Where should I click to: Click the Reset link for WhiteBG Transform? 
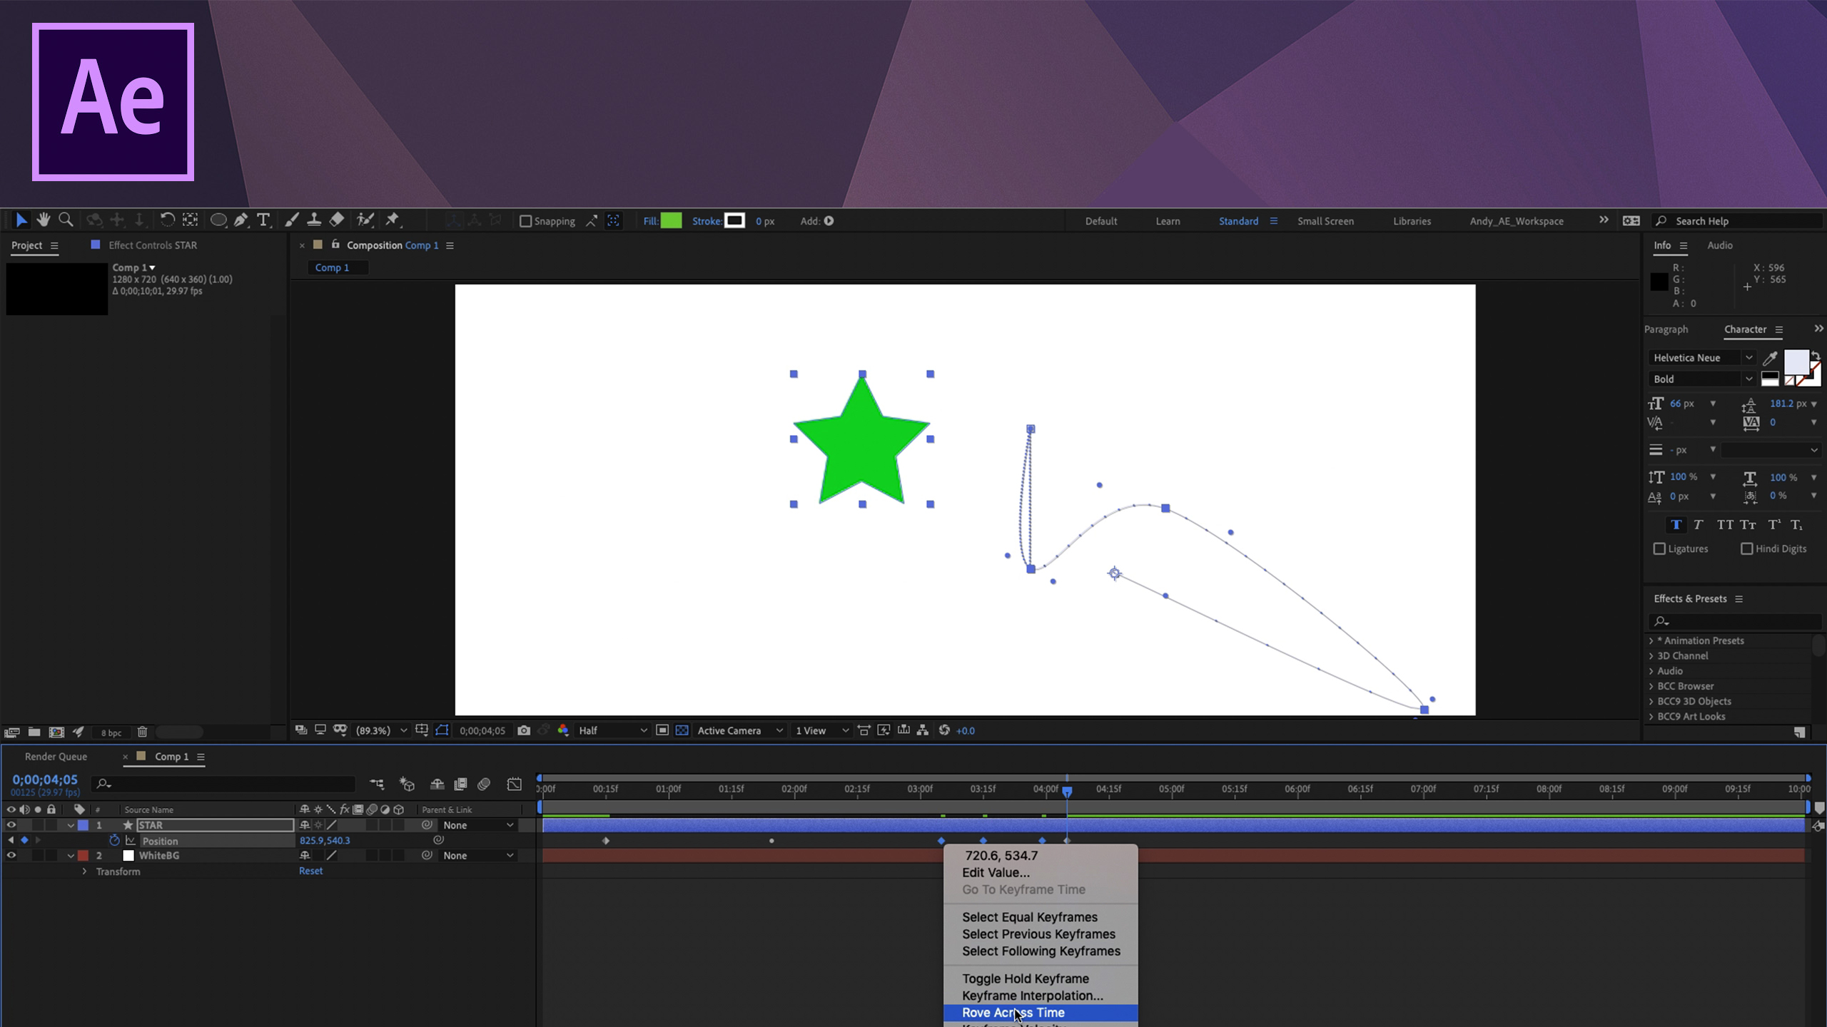pos(310,871)
